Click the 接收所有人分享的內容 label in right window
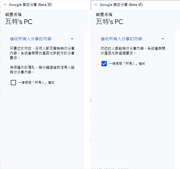This screenshot has height=169, width=180. (x=121, y=39)
